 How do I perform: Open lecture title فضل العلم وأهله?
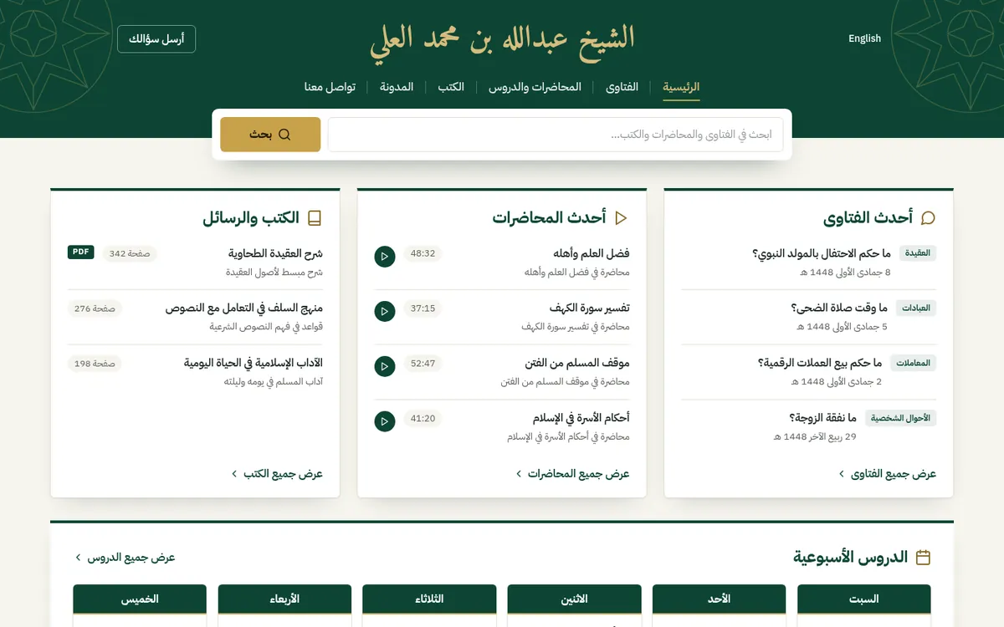pos(592,253)
